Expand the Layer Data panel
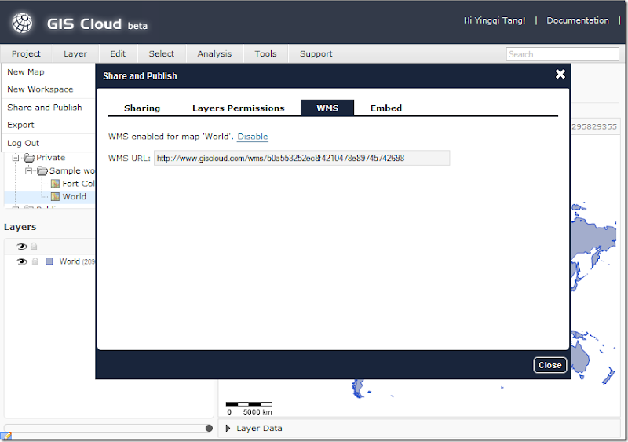This screenshot has width=628, height=442. pos(228,428)
